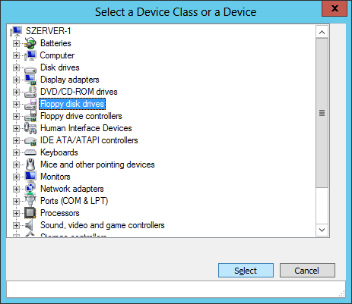Click the Keyboards category icon
This screenshot has height=304, width=352.
tap(30, 152)
